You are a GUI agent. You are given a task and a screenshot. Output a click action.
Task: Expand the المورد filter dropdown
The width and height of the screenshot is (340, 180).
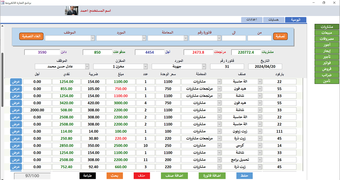144,38
